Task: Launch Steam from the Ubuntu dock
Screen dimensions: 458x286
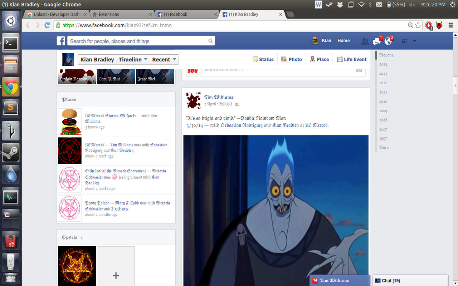Action: point(11,153)
